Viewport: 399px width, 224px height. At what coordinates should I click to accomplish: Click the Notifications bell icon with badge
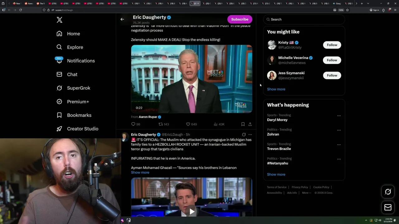click(59, 60)
